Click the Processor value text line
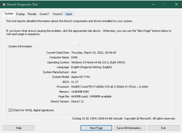 coord(110,87)
